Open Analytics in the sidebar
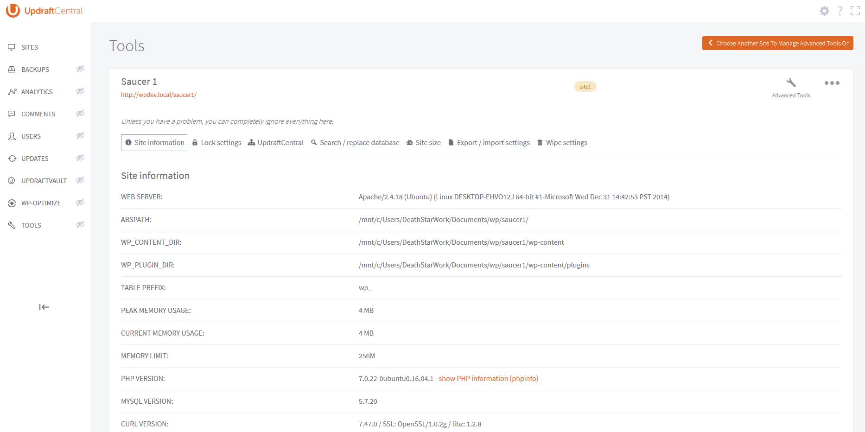This screenshot has width=865, height=432. tap(37, 92)
